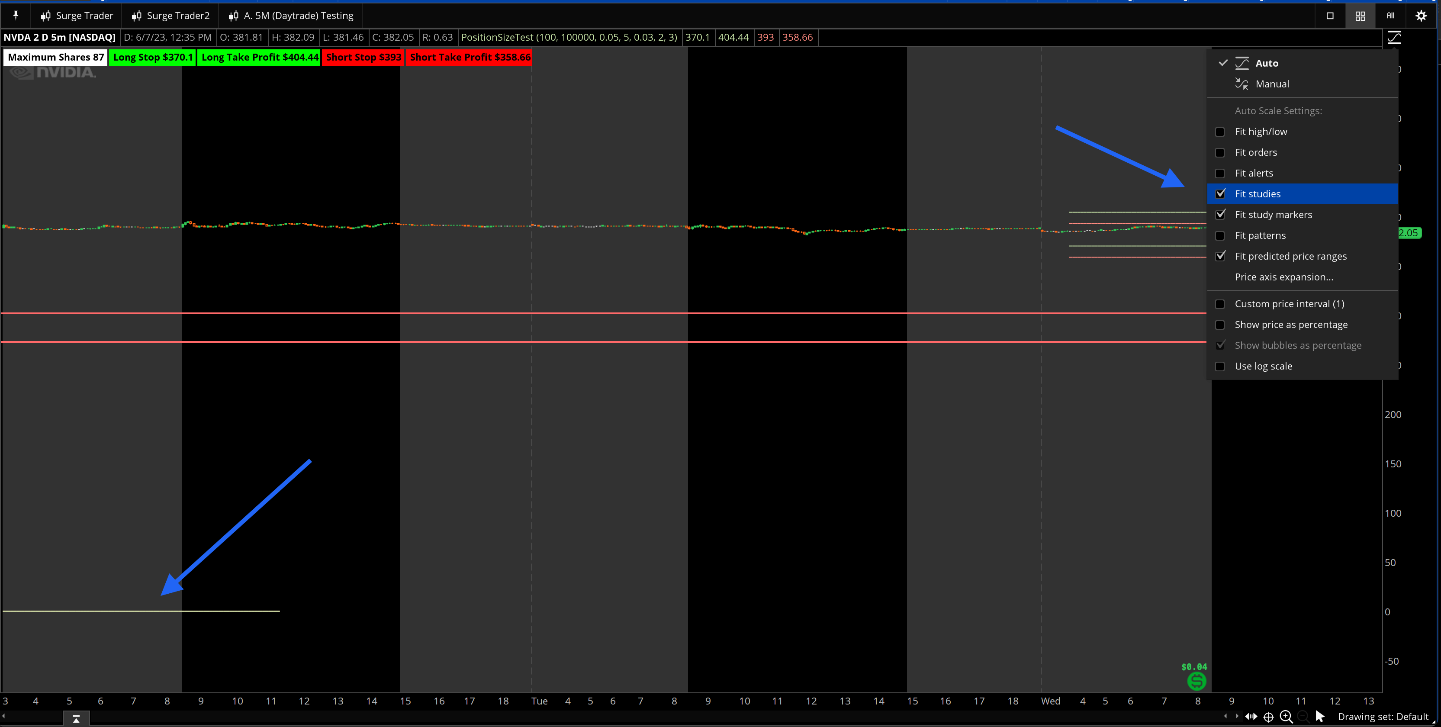The width and height of the screenshot is (1441, 727).
Task: Click the 'Wed' date marker on time axis
Action: 1050,701
